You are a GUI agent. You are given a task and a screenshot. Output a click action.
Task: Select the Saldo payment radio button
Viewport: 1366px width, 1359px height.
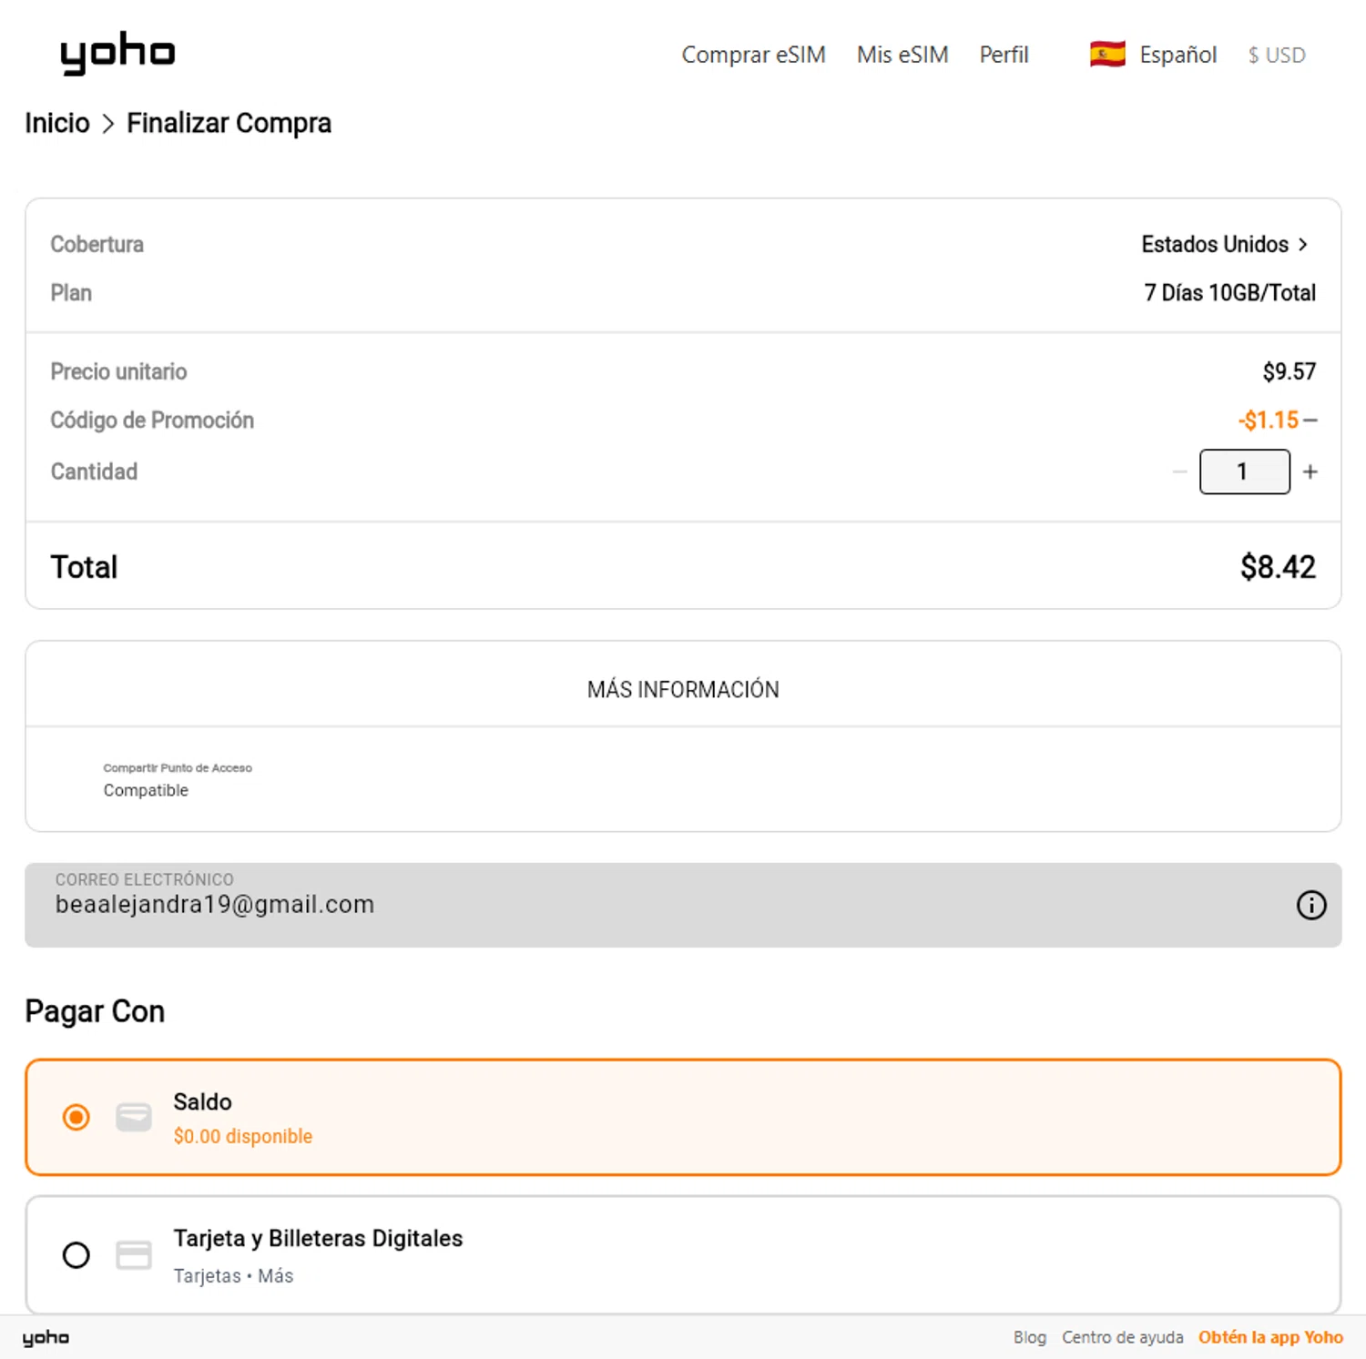coord(76,1117)
